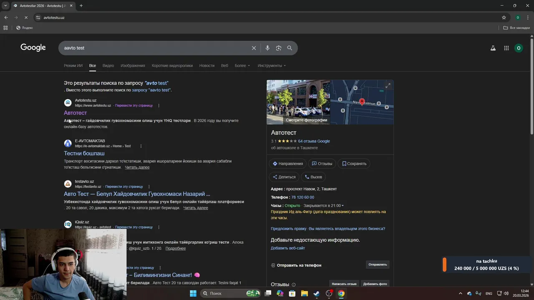The height and width of the screenshot is (300, 534).
Task: Call phone number 78 120 60 00
Action: 302,197
